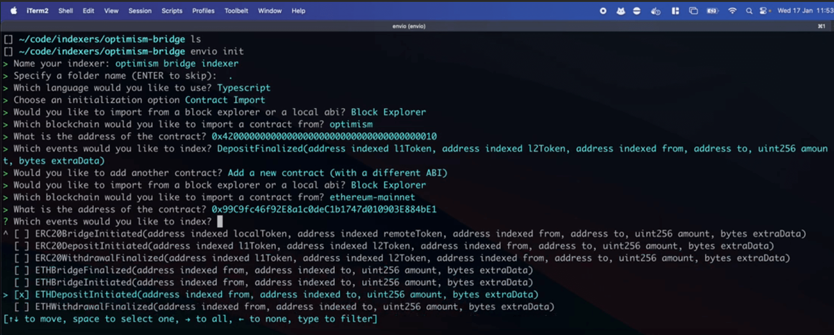Click the 0x99C9fc46...84bE1 contract address
834x335 pixels.
coord(324,209)
